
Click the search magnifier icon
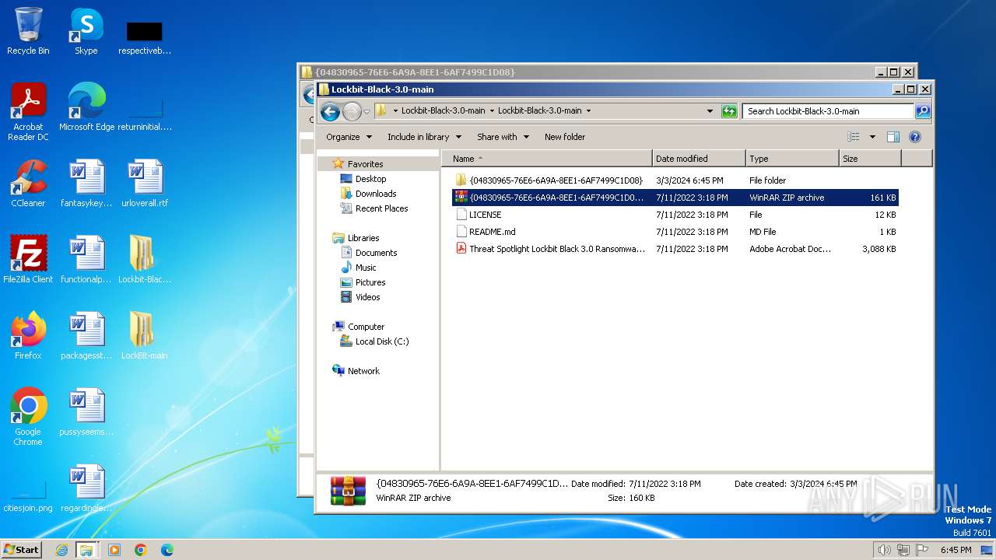coord(922,111)
